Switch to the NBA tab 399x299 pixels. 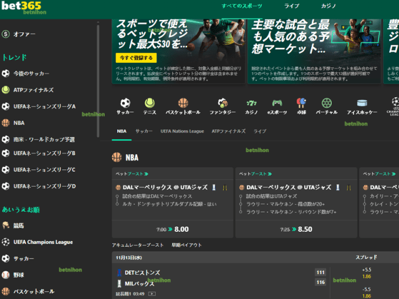click(122, 131)
